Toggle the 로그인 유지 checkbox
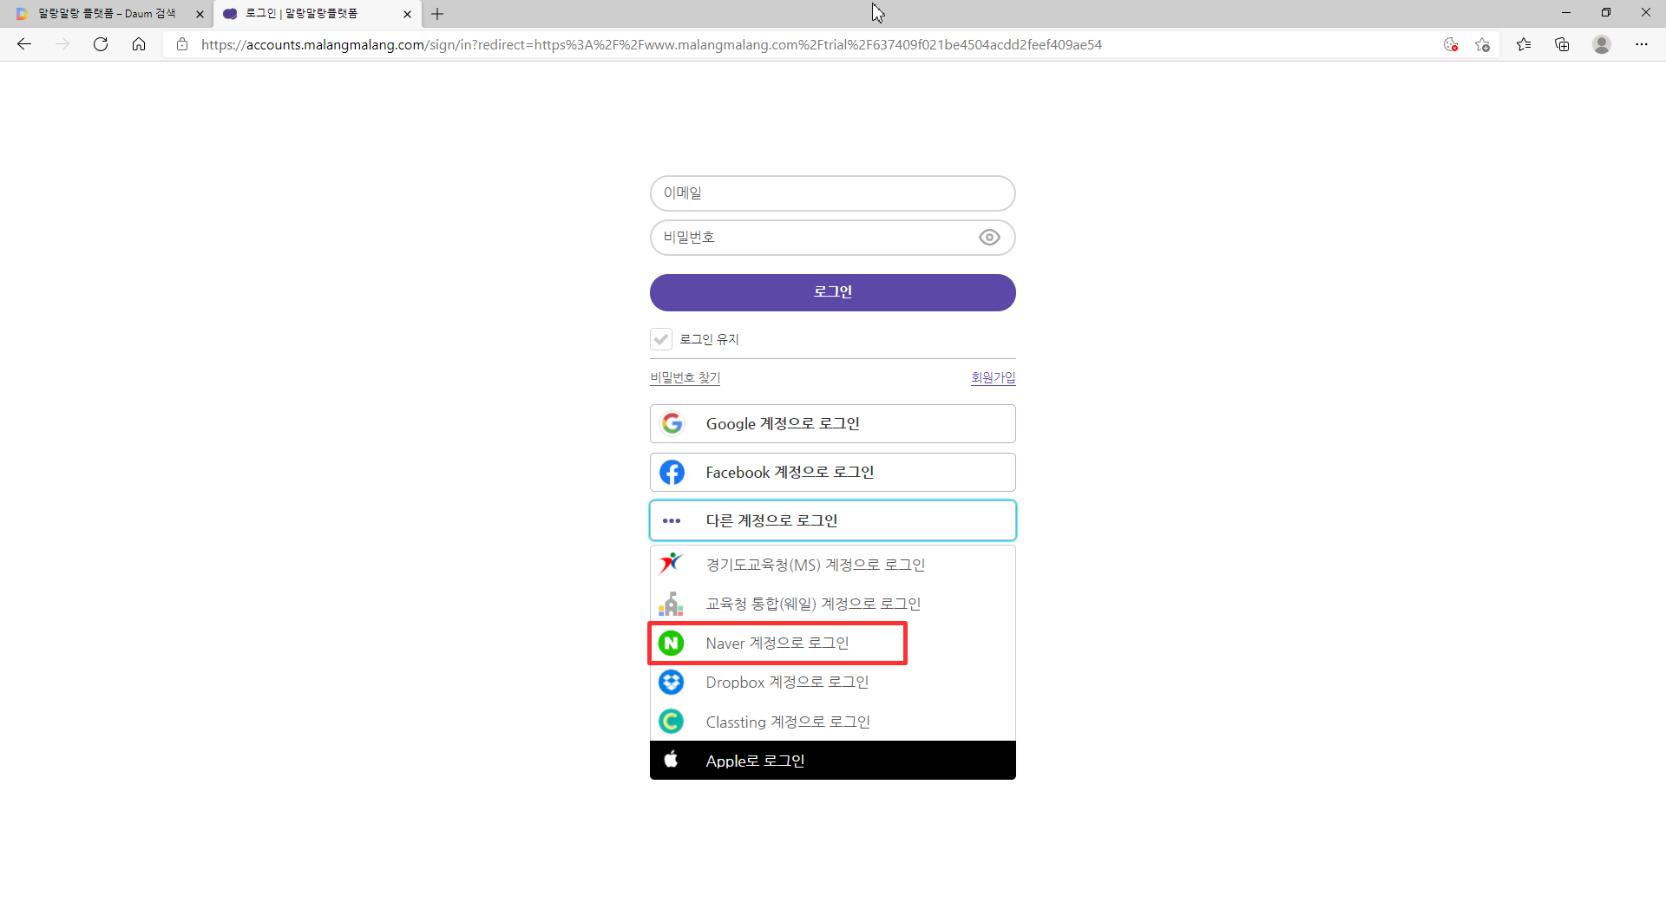Screen dimensions: 1666x902 click(661, 339)
